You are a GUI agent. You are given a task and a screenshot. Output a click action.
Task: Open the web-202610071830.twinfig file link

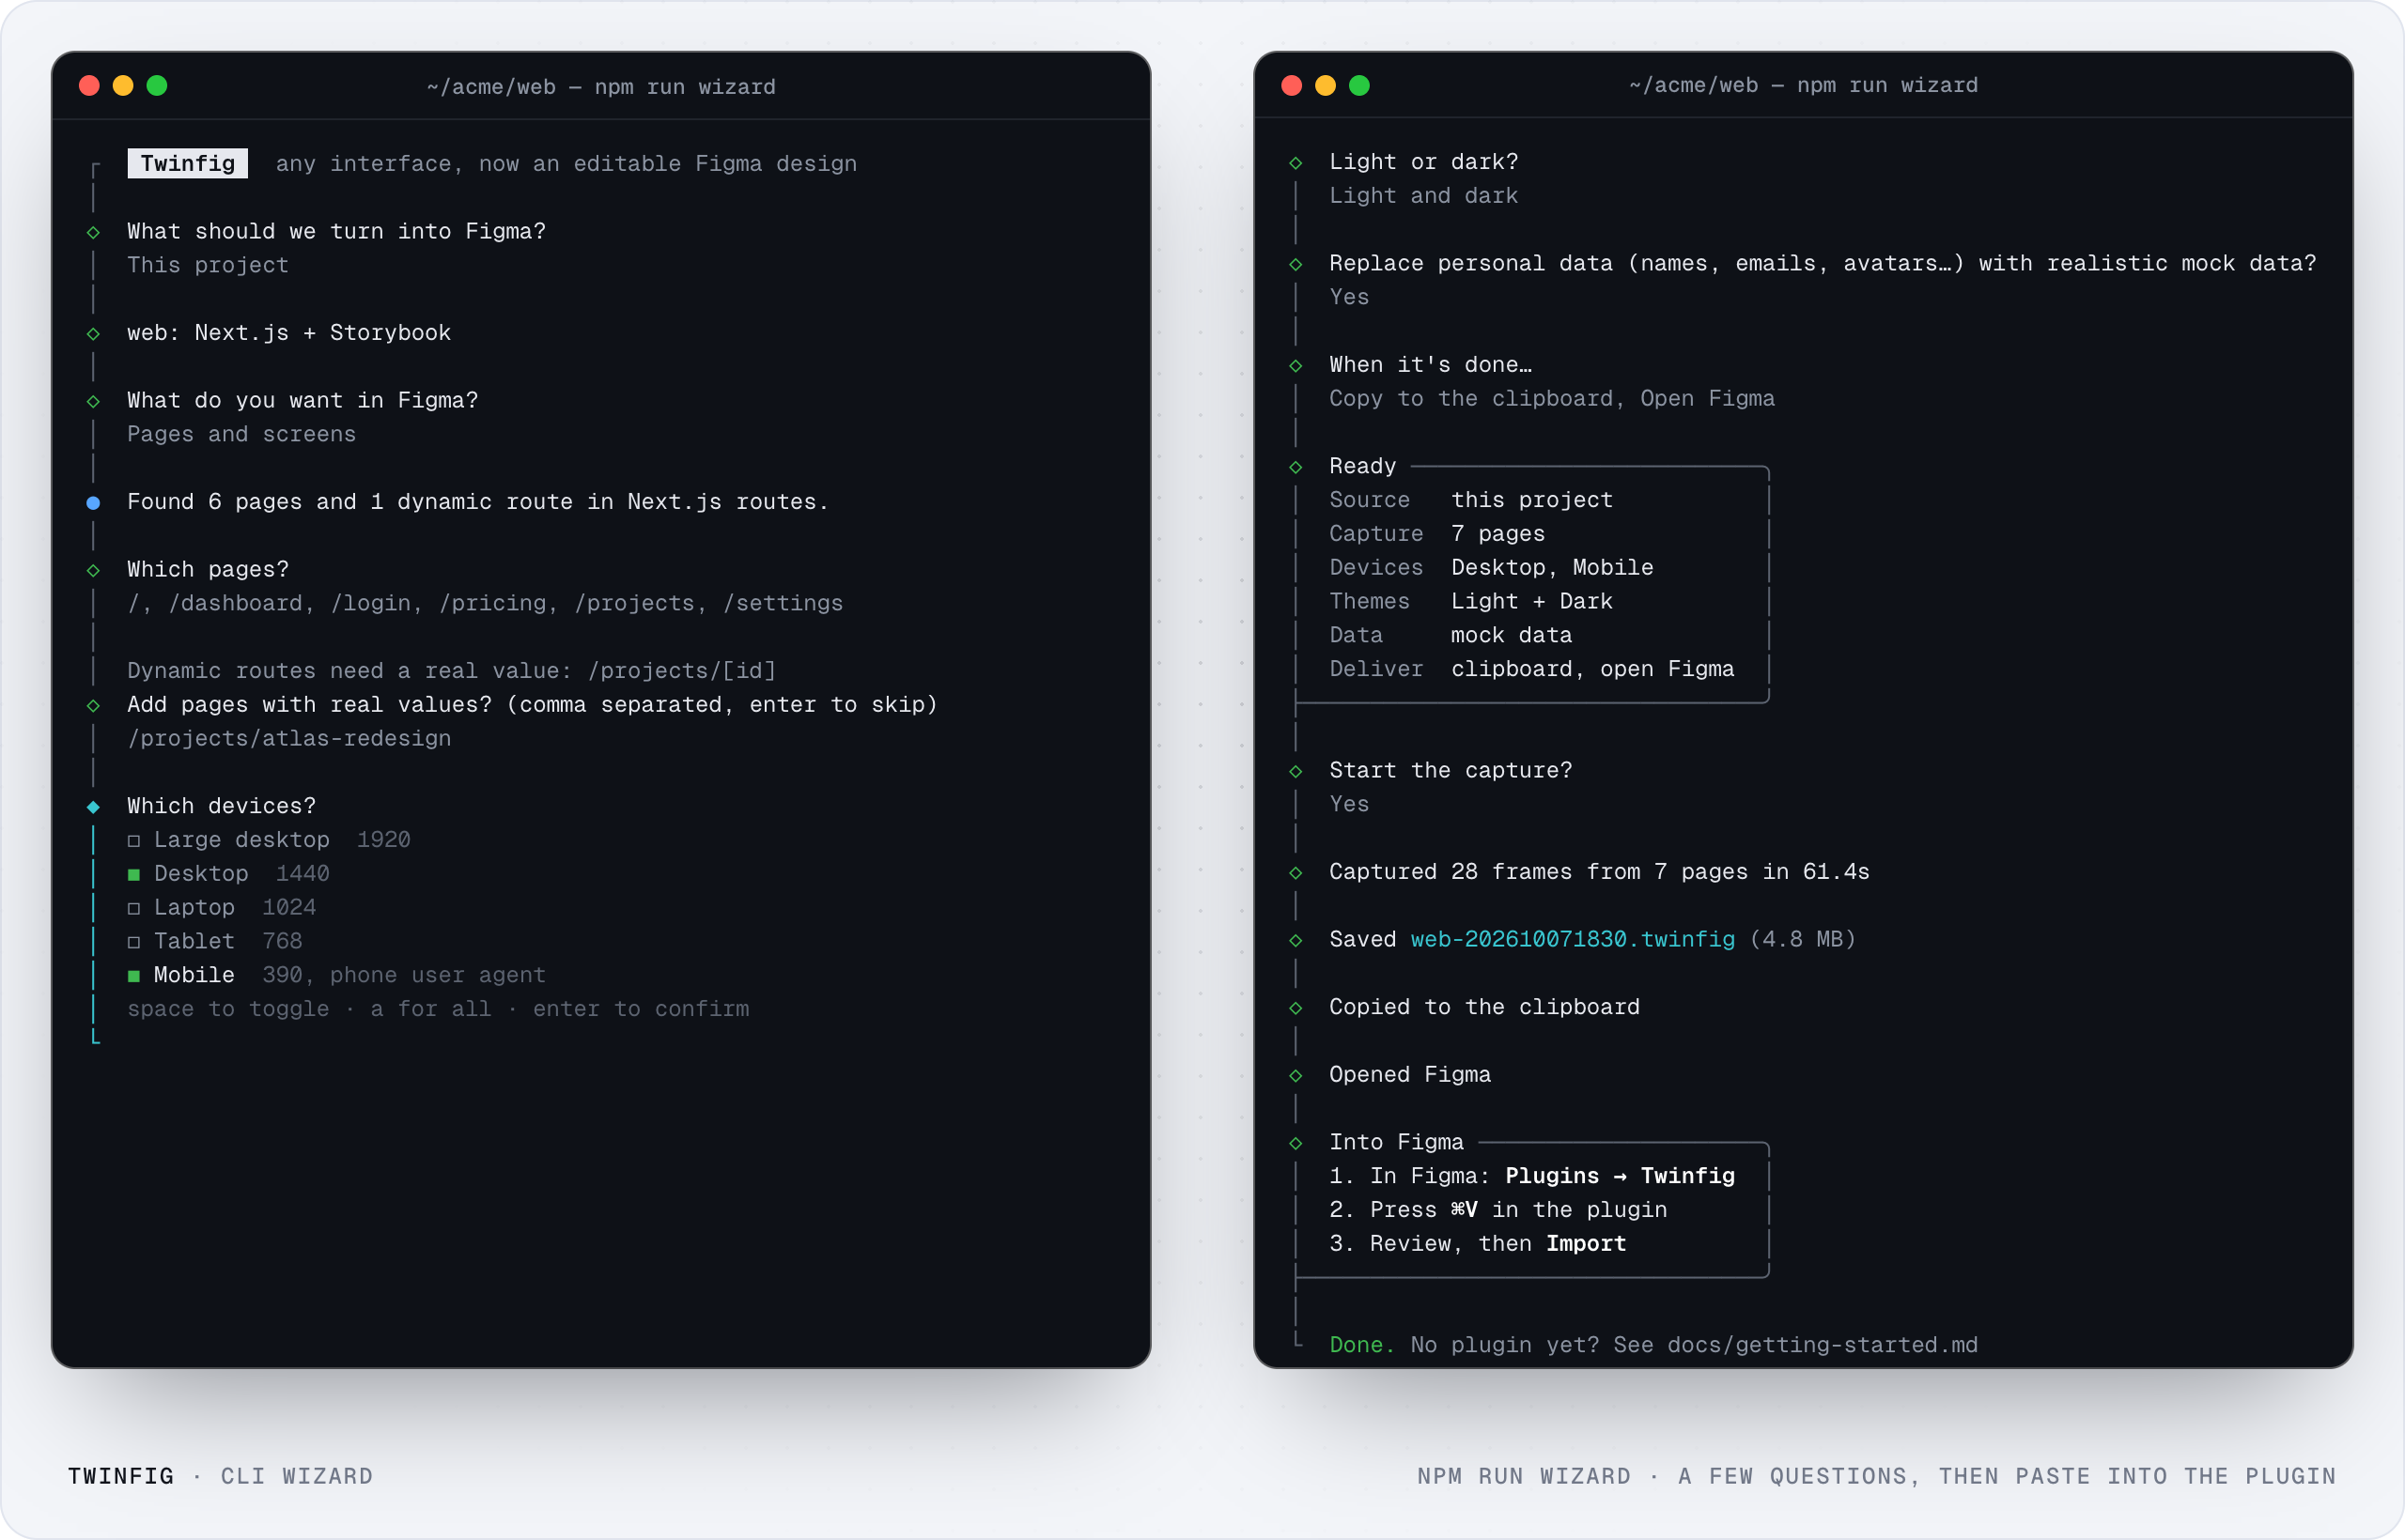pyautogui.click(x=1573, y=939)
